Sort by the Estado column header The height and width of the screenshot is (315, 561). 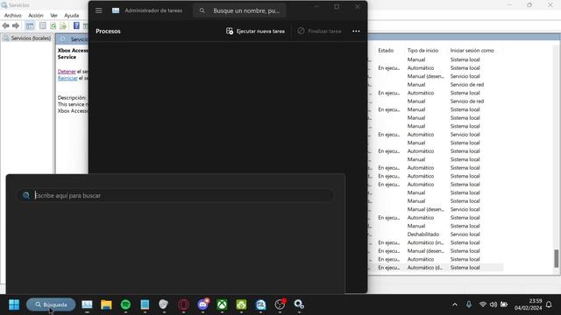pos(386,51)
